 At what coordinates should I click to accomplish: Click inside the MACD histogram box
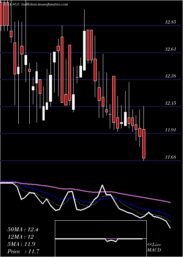click(x=101, y=239)
